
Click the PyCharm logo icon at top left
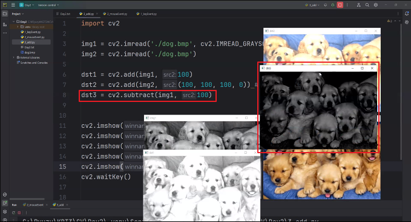[x=5, y=5]
